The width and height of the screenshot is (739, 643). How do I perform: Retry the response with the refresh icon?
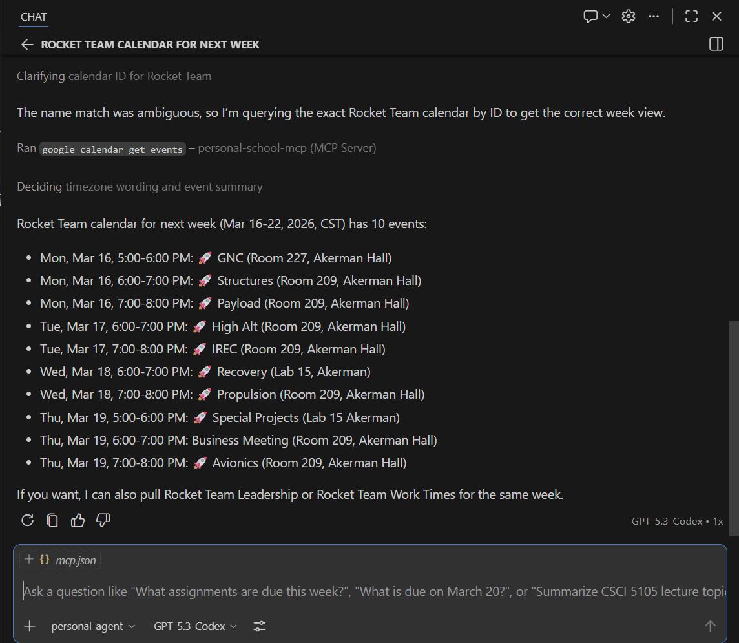27,520
